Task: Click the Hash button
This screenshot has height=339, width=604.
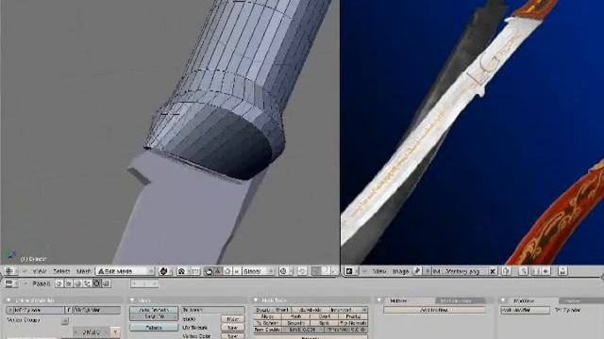Action: tap(295, 316)
